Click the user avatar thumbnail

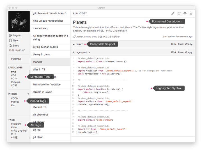point(19,21)
